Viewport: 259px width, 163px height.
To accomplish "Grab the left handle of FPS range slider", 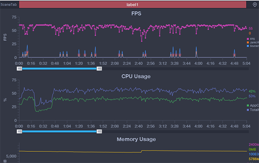I will click(x=19, y=68).
